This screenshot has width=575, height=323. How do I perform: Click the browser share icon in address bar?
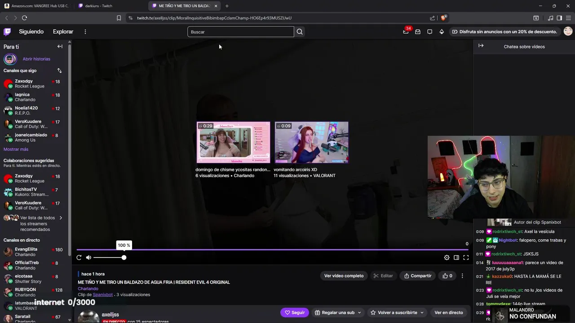432,18
